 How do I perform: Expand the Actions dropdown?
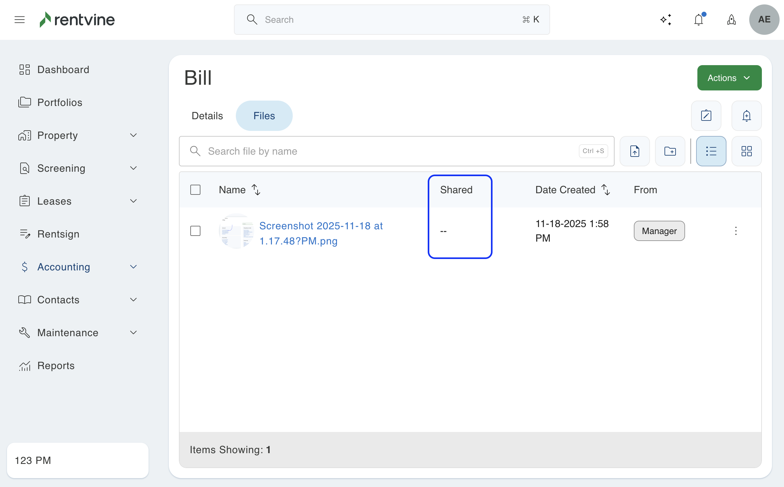tap(729, 78)
